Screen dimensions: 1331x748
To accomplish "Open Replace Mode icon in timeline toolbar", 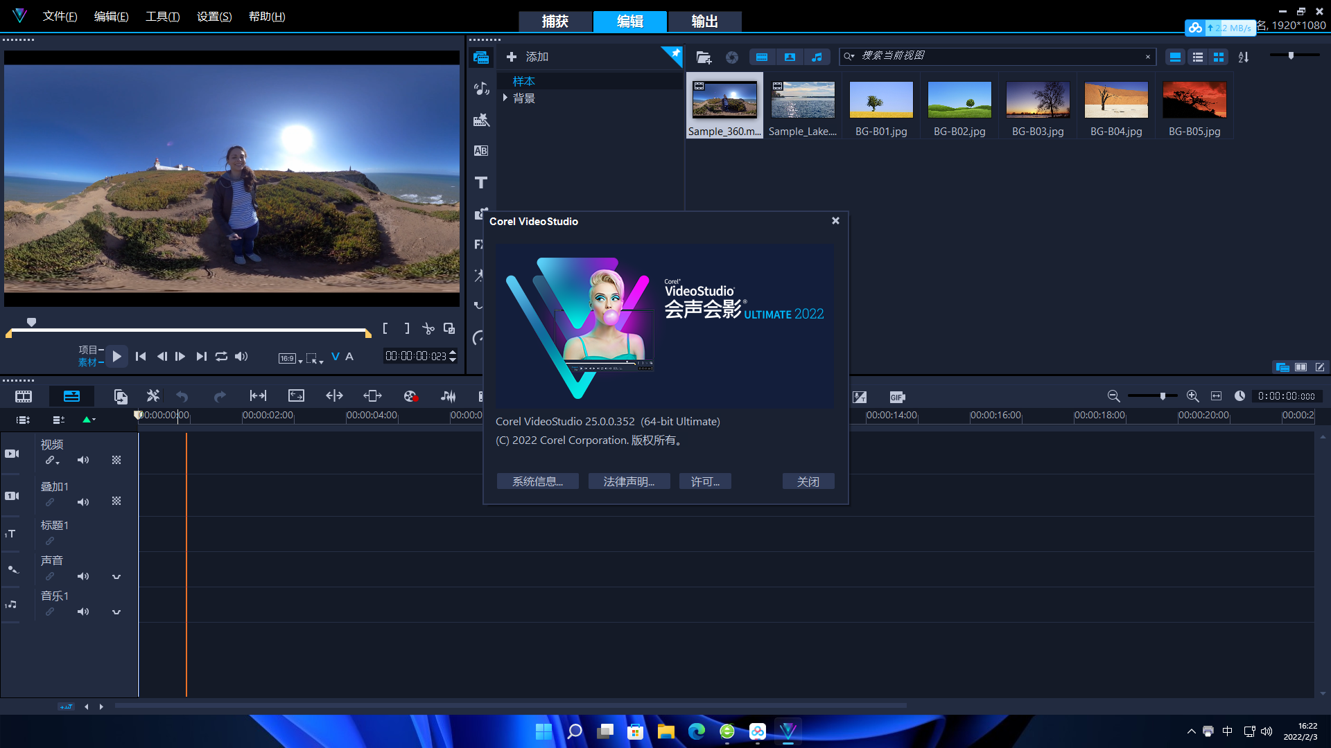I will tap(121, 396).
